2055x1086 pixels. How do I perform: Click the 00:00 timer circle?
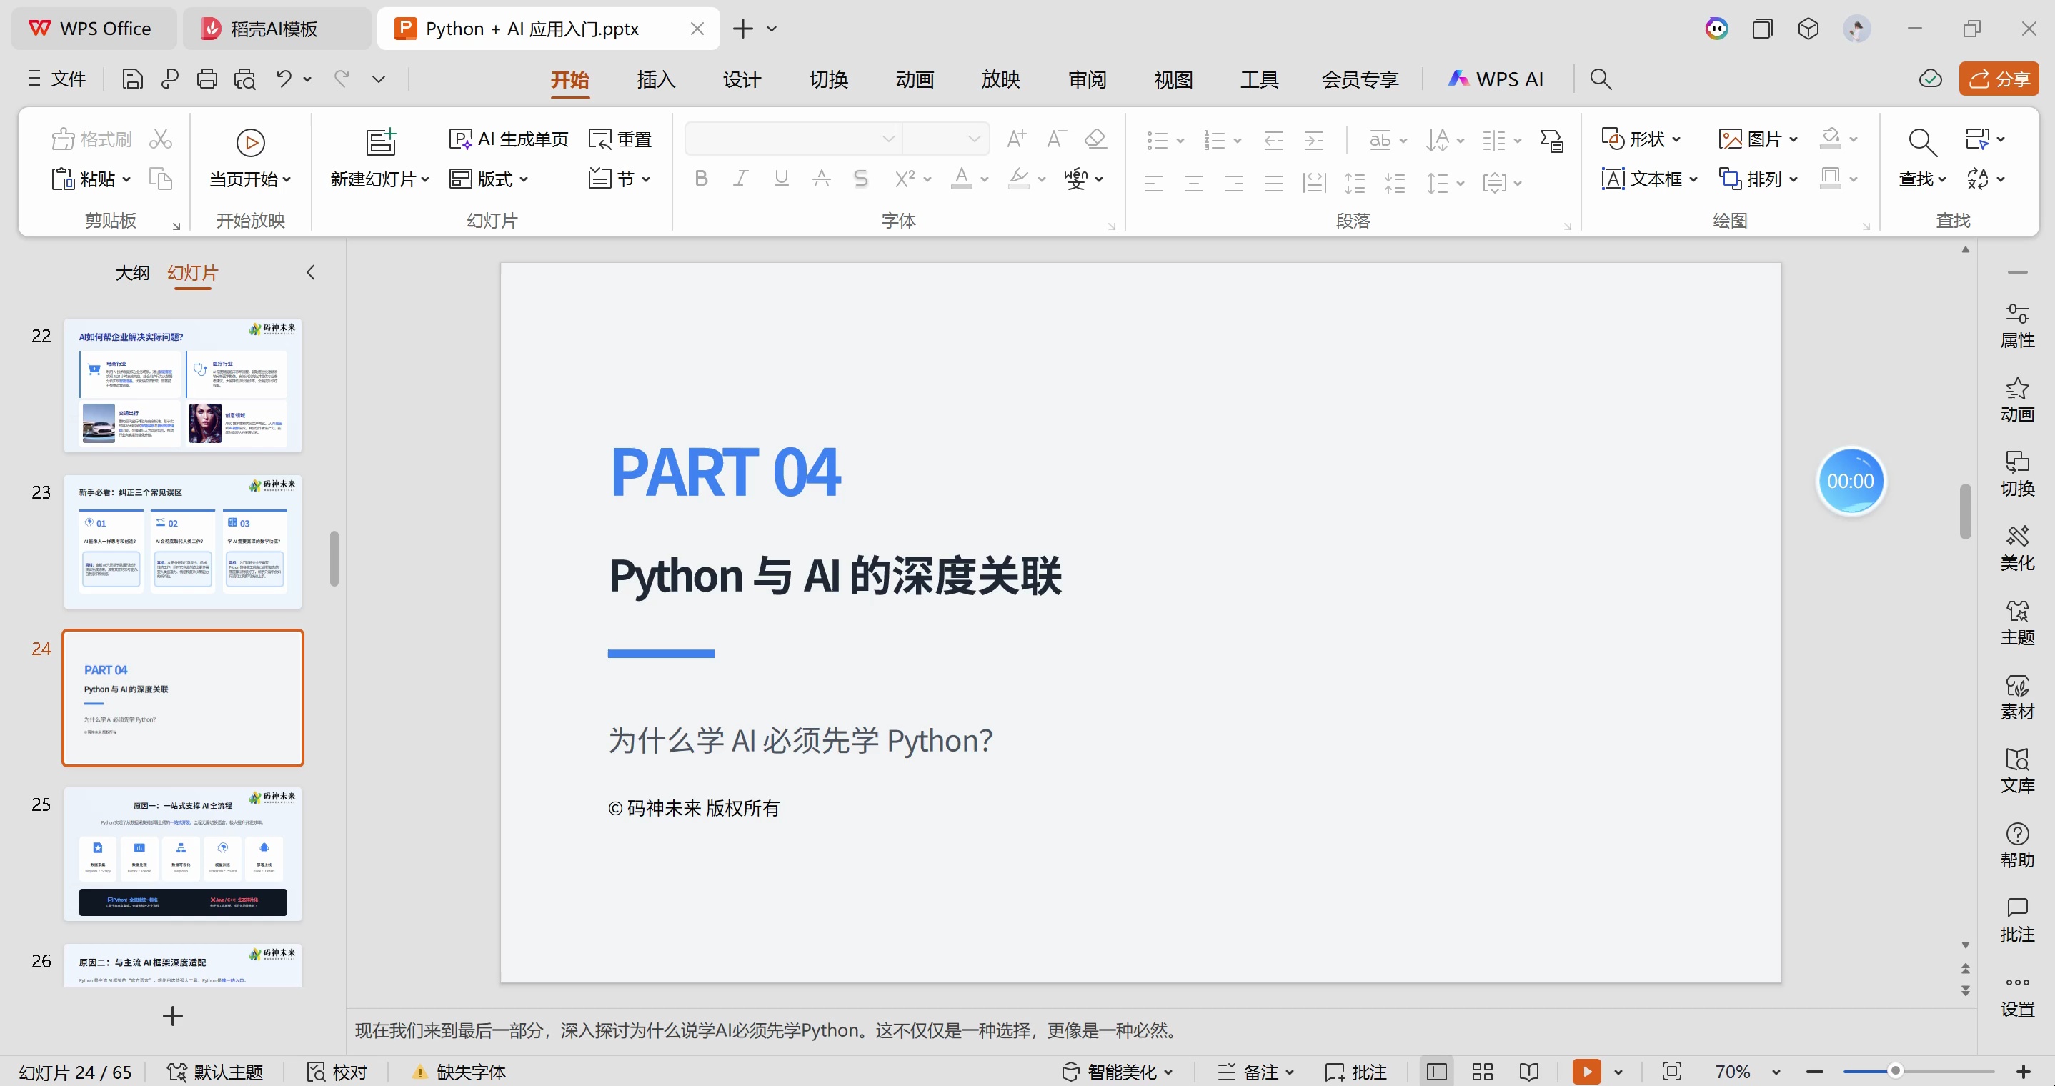pos(1851,481)
